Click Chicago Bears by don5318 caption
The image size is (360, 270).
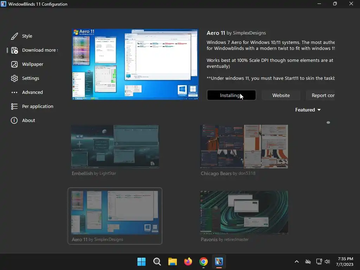(x=228, y=173)
